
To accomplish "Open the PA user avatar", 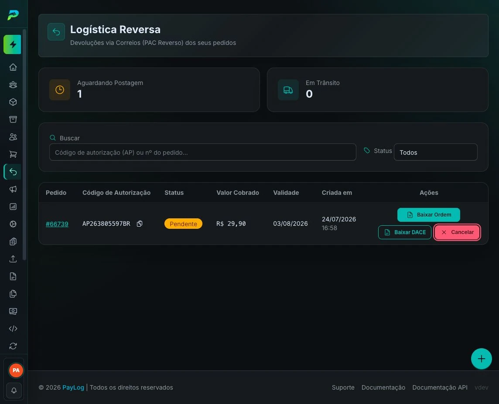I will tap(16, 370).
